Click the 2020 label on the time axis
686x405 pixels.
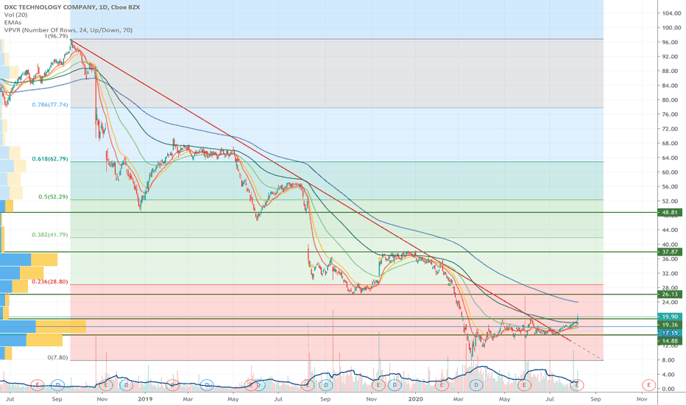pyautogui.click(x=415, y=399)
